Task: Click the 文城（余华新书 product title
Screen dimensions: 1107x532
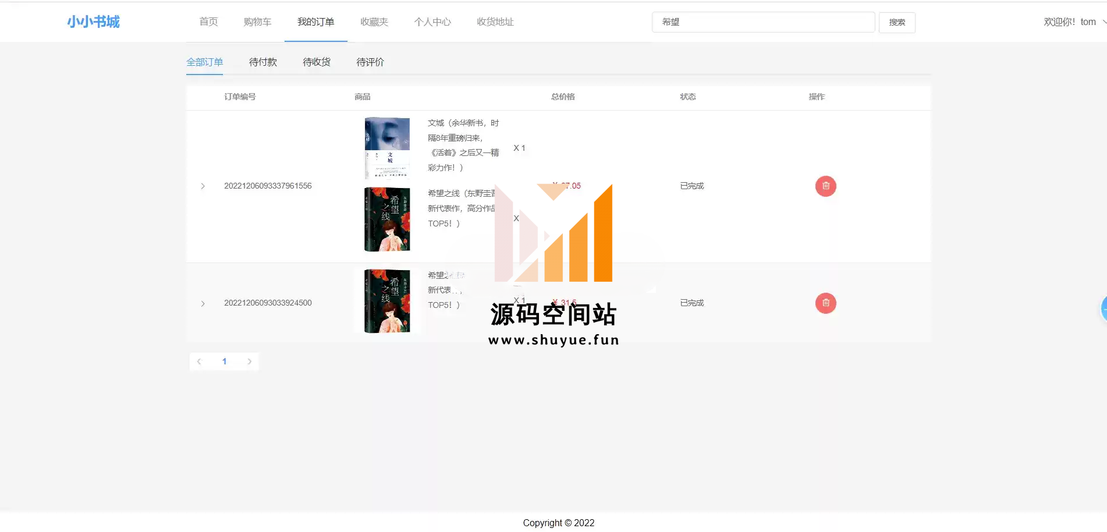Action: click(x=463, y=146)
